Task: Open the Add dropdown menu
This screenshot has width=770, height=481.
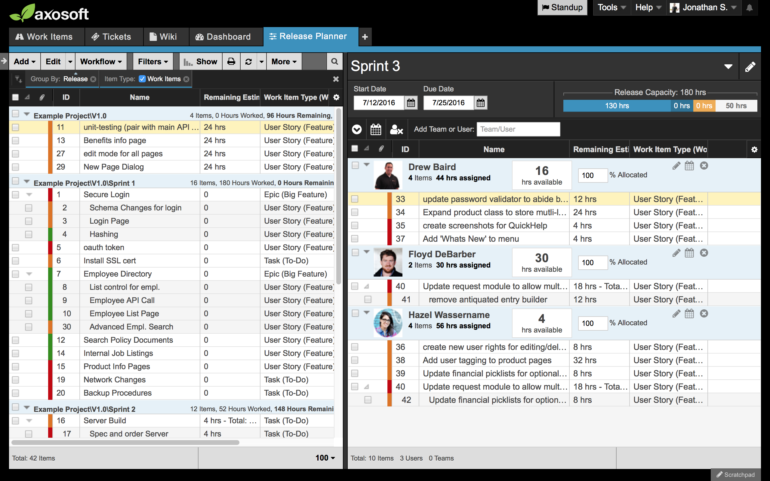Action: click(24, 61)
